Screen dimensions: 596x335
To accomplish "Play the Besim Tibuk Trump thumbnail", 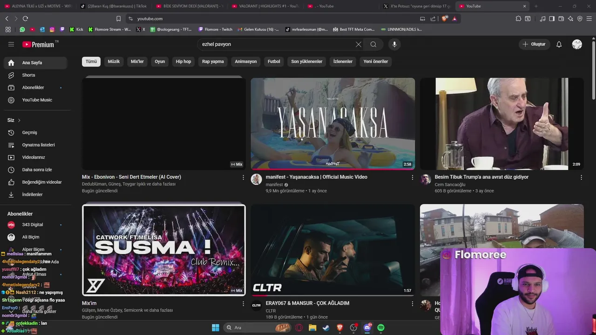I will 502,124.
